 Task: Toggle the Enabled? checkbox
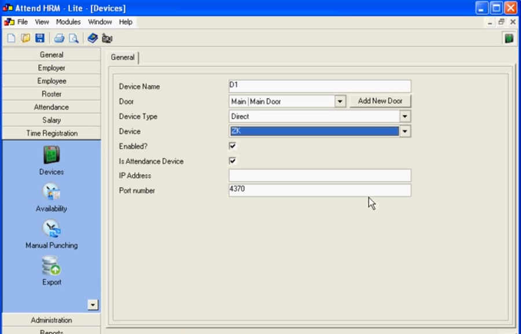click(233, 146)
